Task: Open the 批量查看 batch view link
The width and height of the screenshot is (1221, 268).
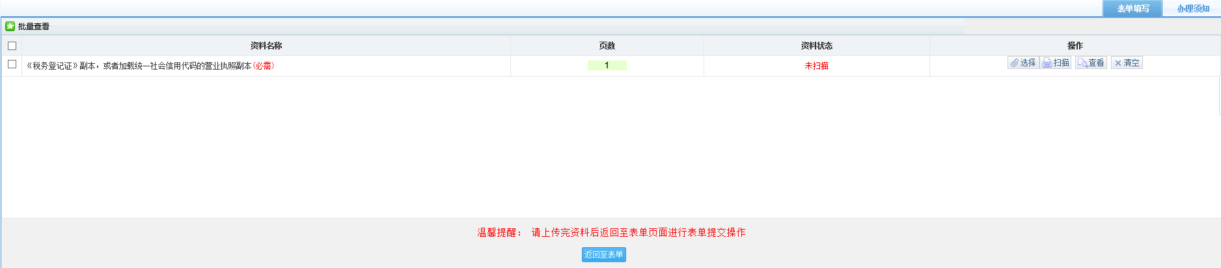Action: pos(34,27)
